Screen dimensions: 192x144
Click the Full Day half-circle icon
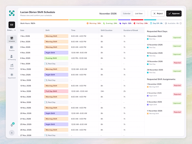135,23
